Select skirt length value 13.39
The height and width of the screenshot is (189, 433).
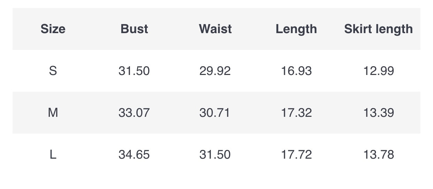tap(379, 113)
